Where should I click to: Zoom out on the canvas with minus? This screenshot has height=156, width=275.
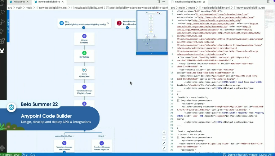tap(164, 138)
